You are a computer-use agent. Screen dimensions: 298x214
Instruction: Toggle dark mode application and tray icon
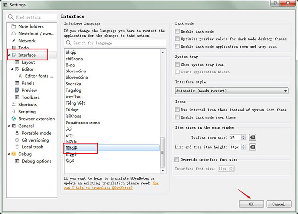[x=177, y=46]
